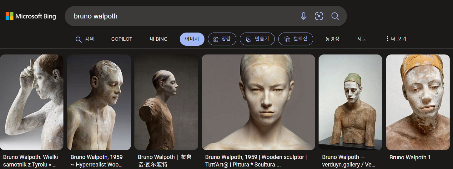
Task: Open link Bruno Walpoth, 1959 ~ Hyperrealist
Action: 97,161
